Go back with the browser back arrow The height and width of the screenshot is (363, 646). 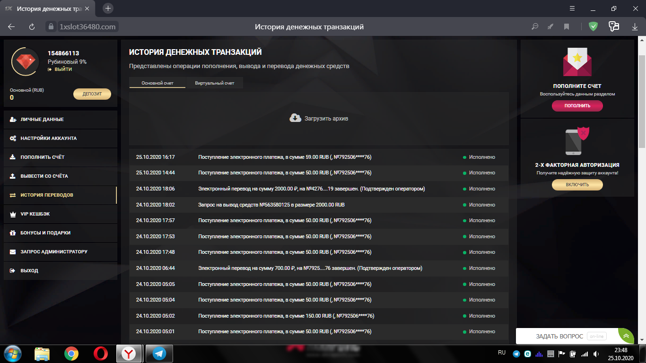click(11, 27)
